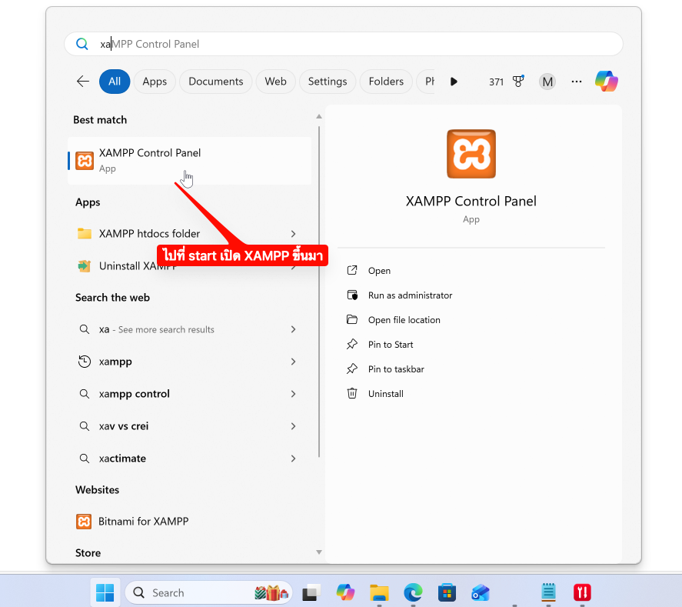Open XAMPP Control Panel best match result
The width and height of the screenshot is (682, 607).
(x=150, y=160)
